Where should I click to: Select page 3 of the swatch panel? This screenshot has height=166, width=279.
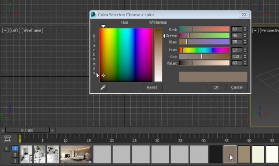click(15, 161)
